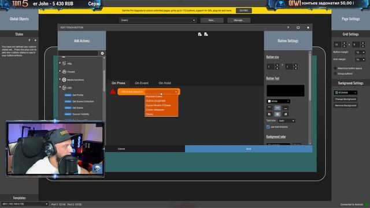Viewport: 370px width, 208px height.
Task: Open the Grid margin dropdown
Action: [360, 60]
